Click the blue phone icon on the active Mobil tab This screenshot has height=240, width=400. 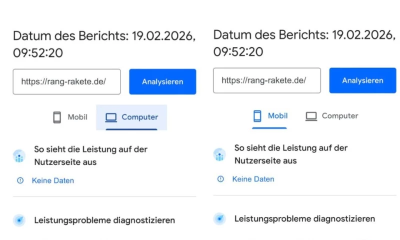point(257,116)
